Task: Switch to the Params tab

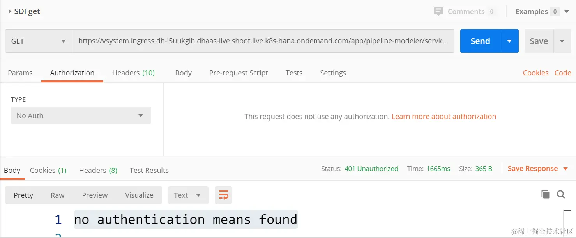Action: click(20, 73)
